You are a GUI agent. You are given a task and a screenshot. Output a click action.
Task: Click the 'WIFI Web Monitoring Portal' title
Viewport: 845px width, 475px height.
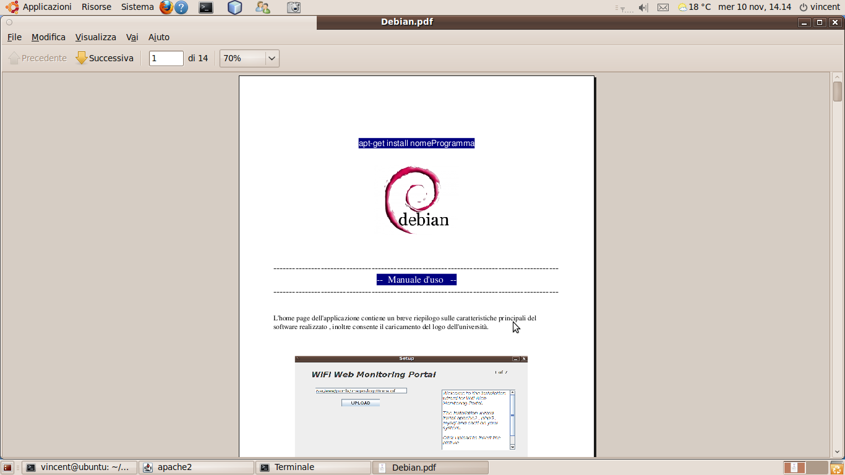pos(374,374)
